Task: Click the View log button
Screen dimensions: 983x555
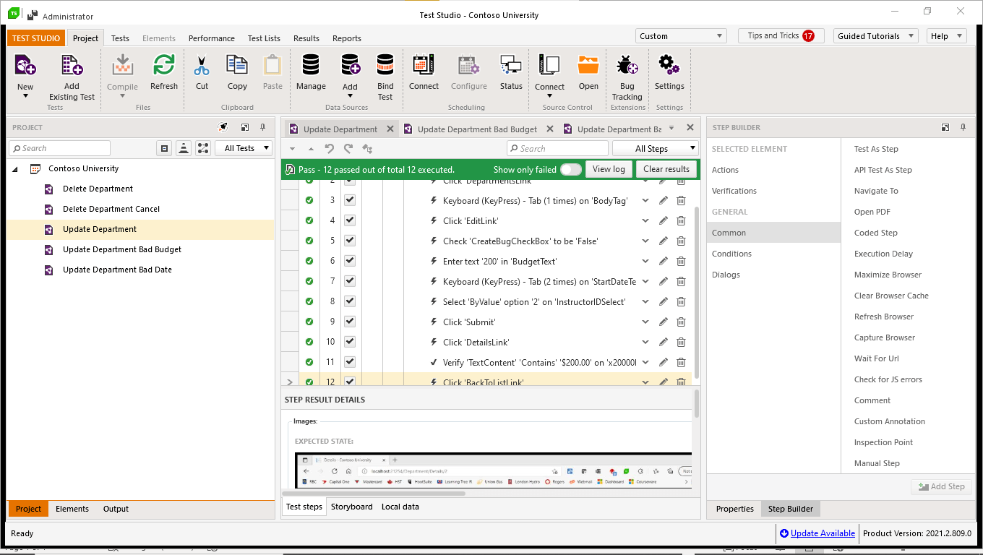Action: pos(609,169)
